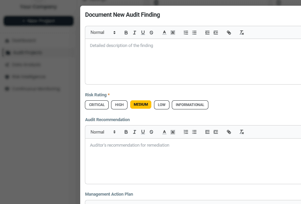Apply strikethrough in the description toolbar

click(151, 32)
